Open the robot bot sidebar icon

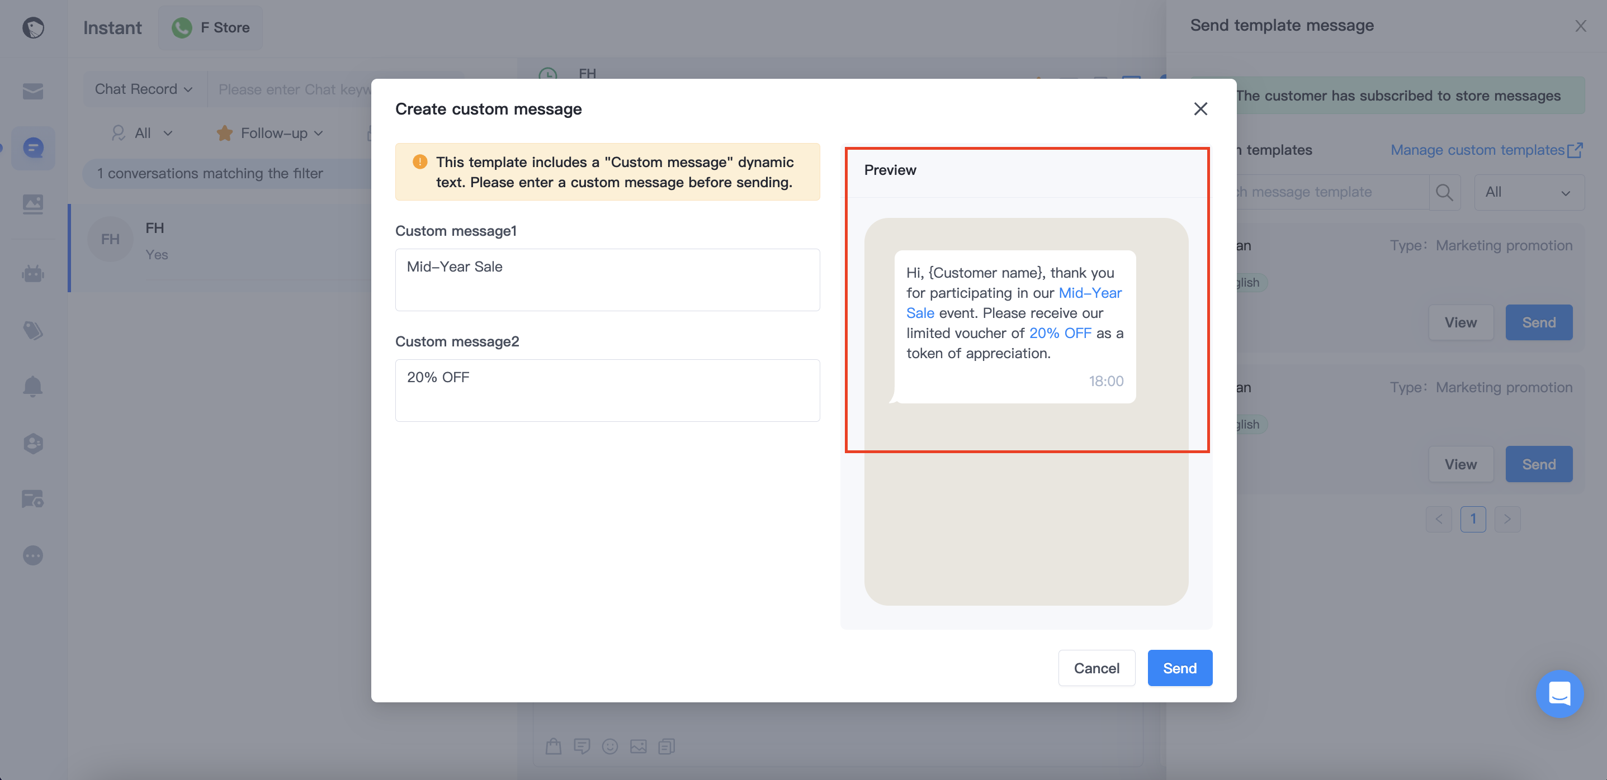click(32, 273)
